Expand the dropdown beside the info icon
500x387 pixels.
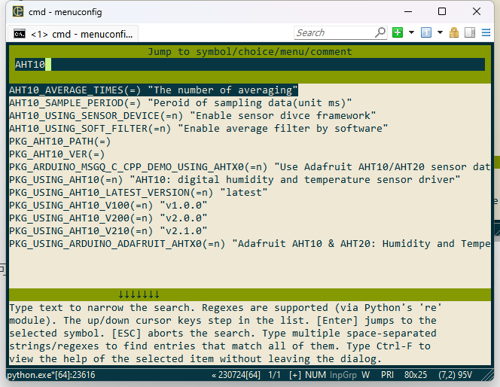[440, 32]
